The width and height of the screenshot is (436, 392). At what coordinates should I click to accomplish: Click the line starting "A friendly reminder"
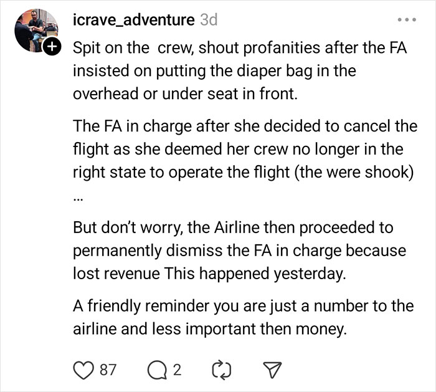click(242, 308)
